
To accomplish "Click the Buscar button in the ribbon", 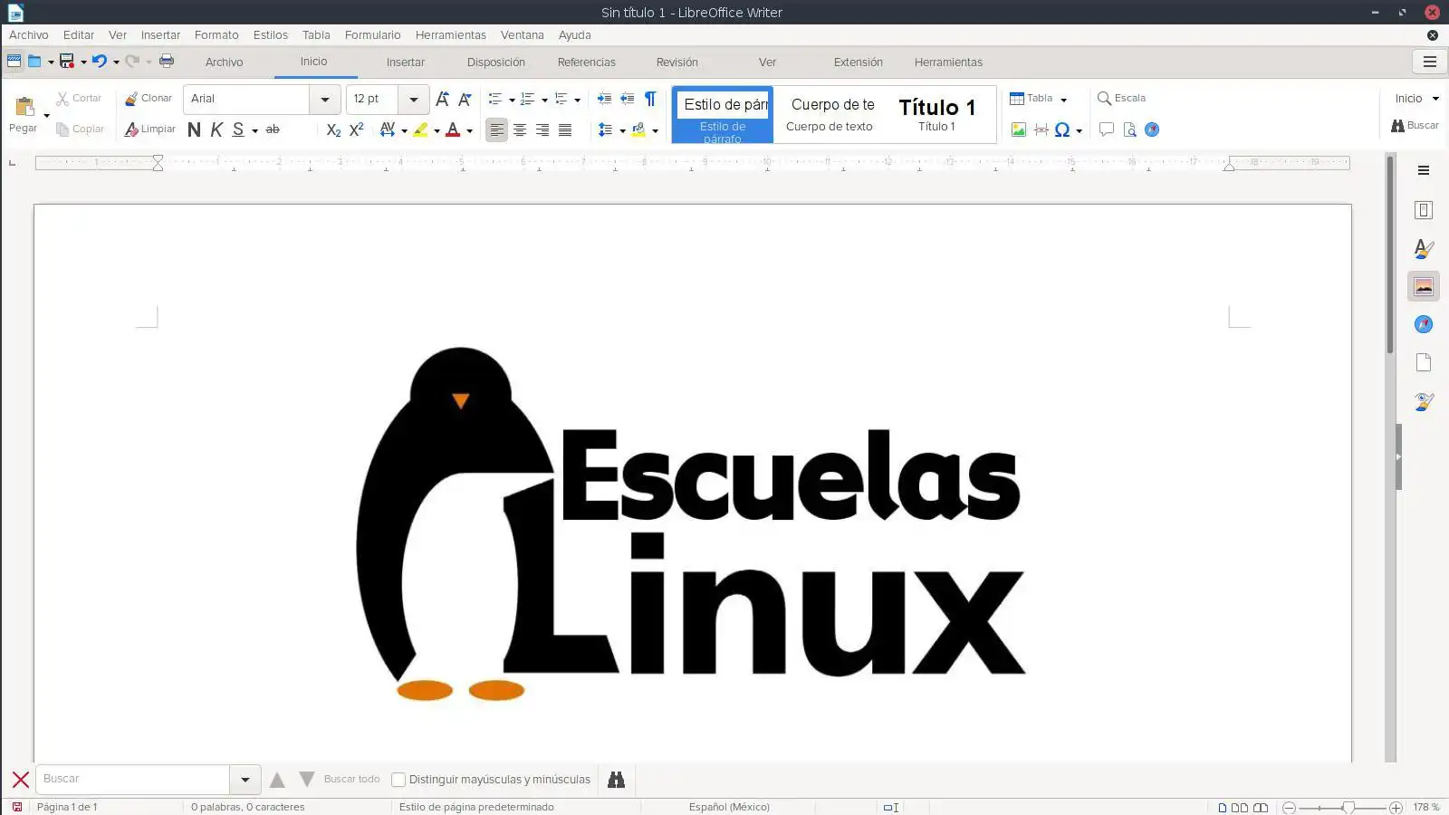I will [1415, 125].
